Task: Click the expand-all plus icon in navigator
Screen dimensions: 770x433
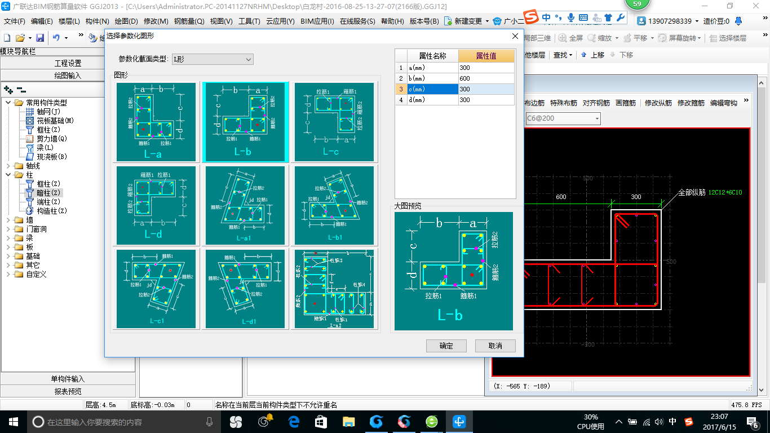Action: [x=8, y=89]
